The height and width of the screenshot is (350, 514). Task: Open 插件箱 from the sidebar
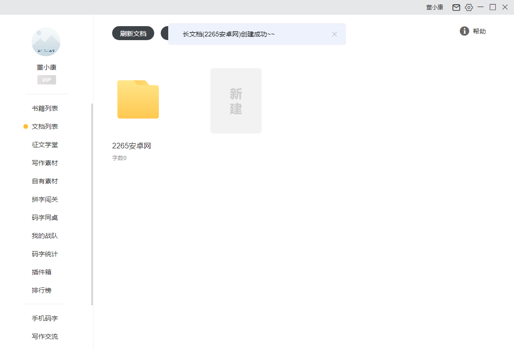[42, 272]
